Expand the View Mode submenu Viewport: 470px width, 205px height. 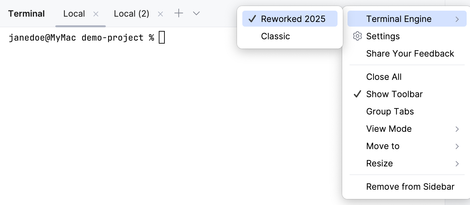pyautogui.click(x=389, y=129)
